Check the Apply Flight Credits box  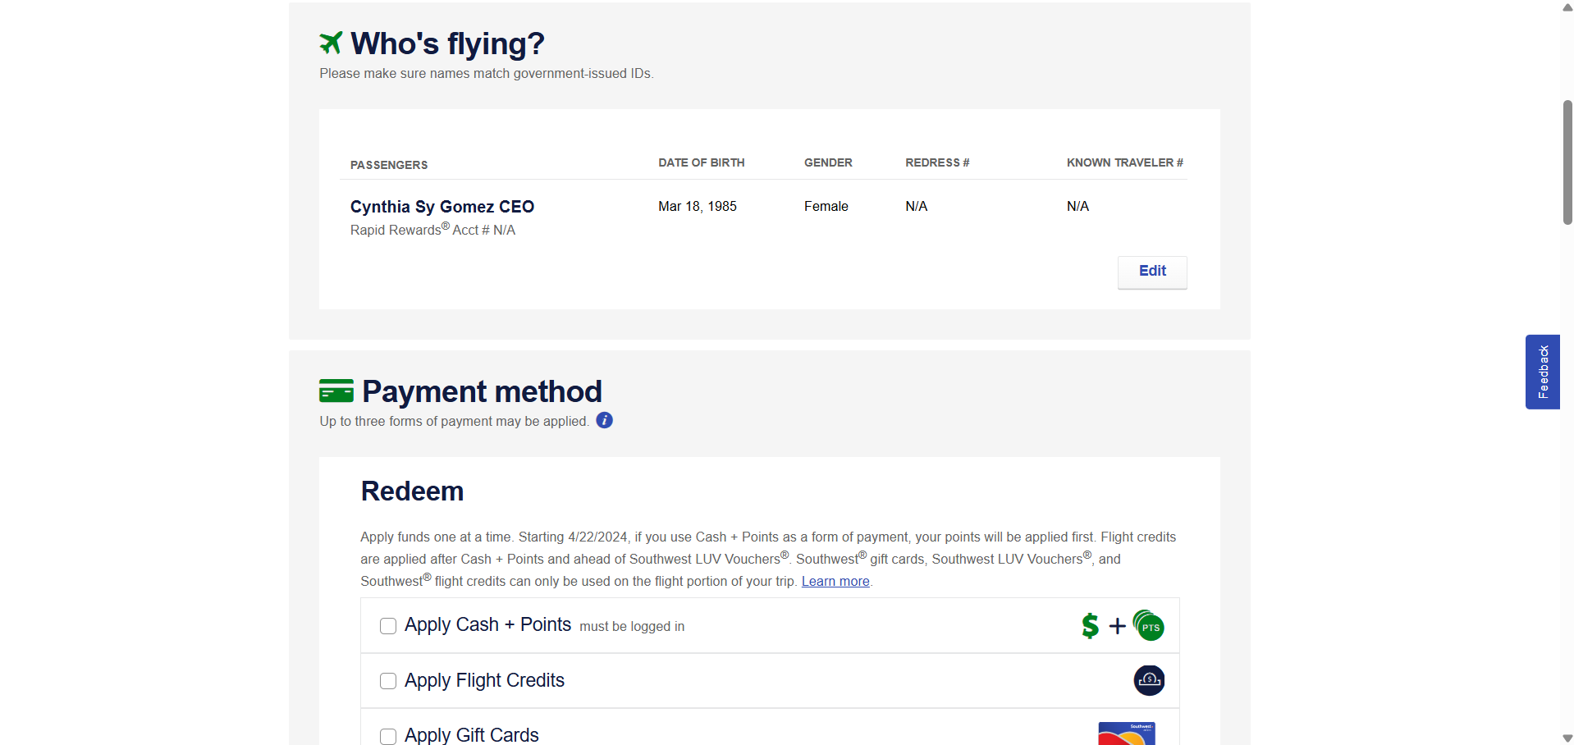tap(388, 681)
